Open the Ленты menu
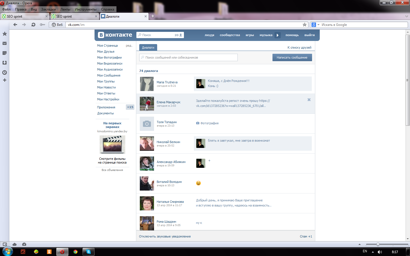Viewport: 410px width, 256px height. click(x=65, y=9)
